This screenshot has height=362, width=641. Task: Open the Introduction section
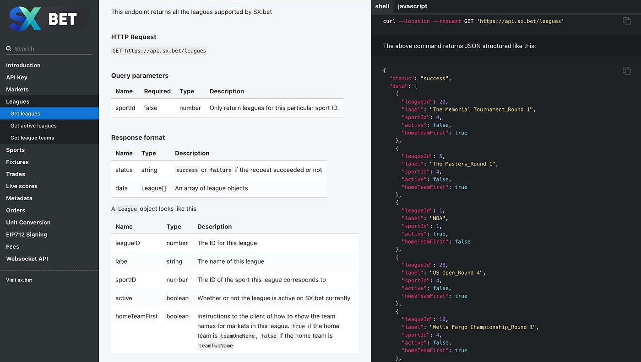[x=23, y=65]
